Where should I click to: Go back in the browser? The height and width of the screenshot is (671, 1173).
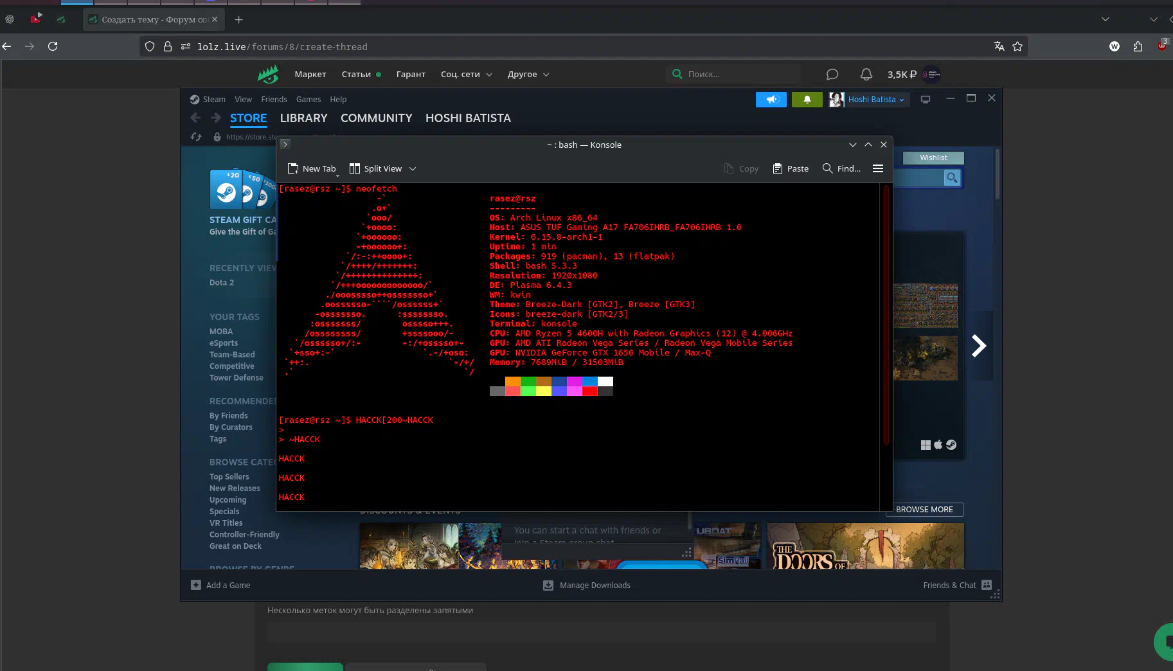click(x=7, y=46)
